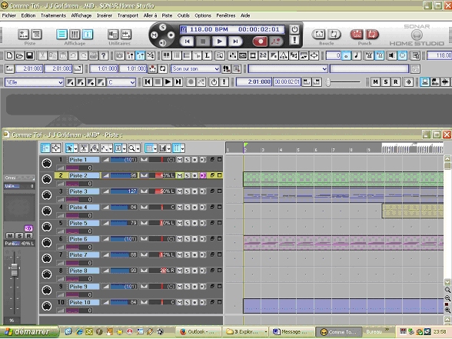Open zoom tool dropdown arrow in track view

[x=138, y=149]
